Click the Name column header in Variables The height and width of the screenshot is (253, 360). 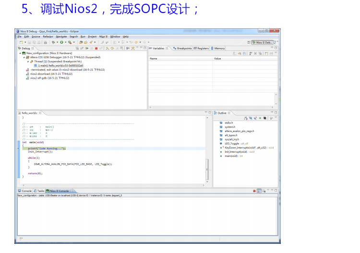pyautogui.click(x=180, y=59)
